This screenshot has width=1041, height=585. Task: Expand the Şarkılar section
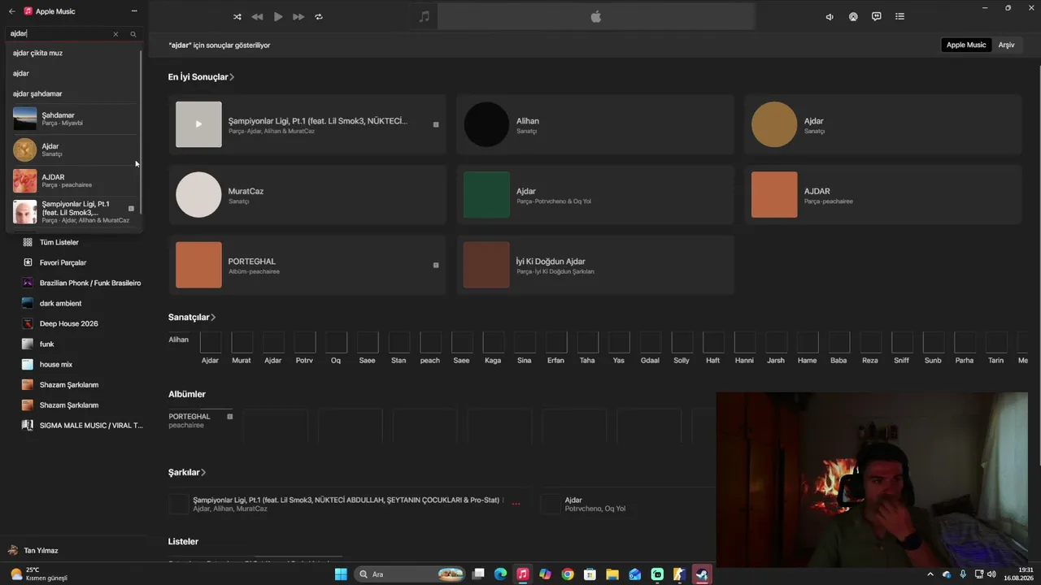(x=187, y=472)
